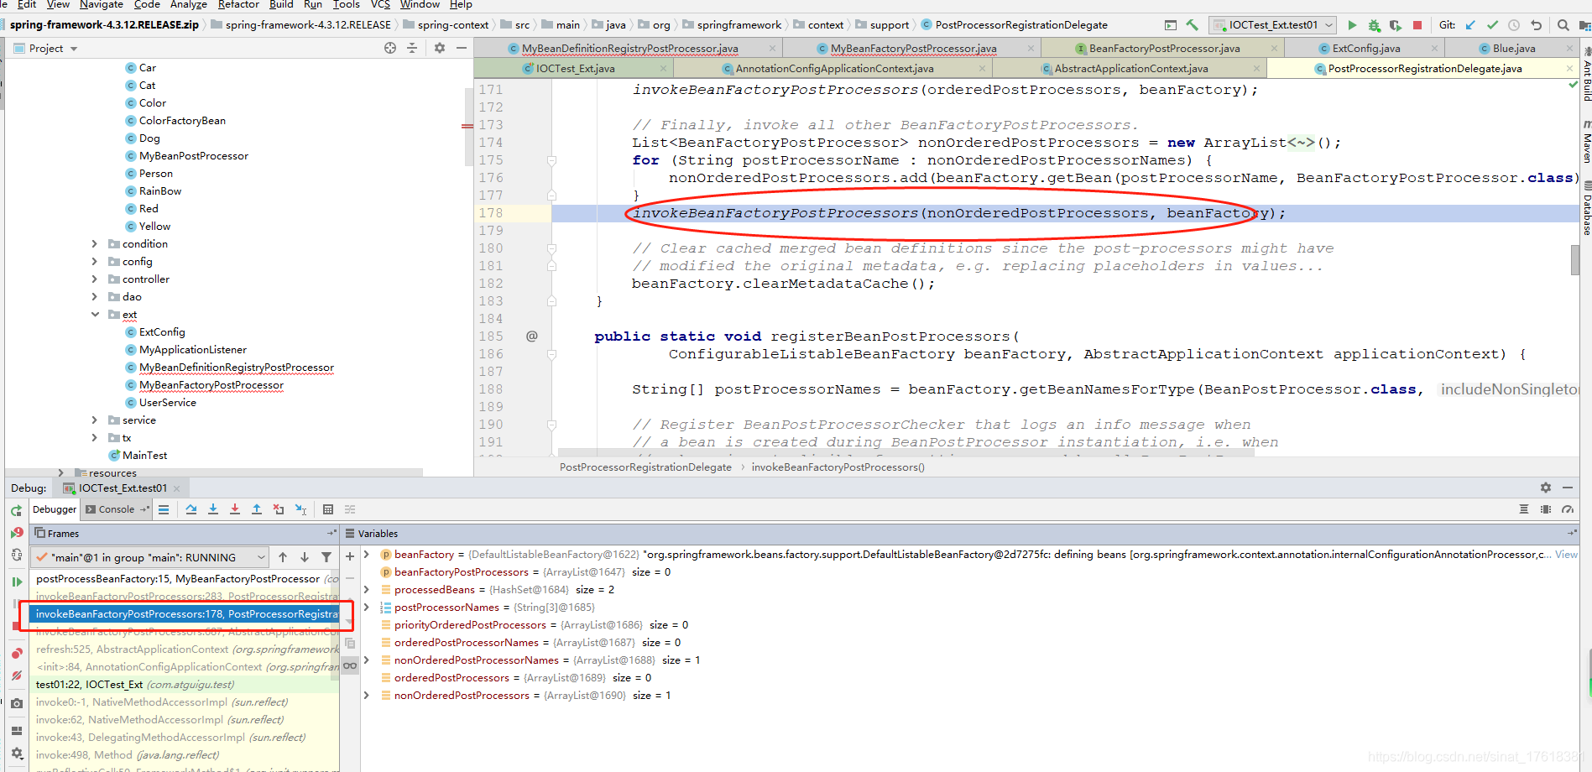Image resolution: width=1592 pixels, height=772 pixels.
Task: Hide the Project tool window
Action: pyautogui.click(x=462, y=48)
